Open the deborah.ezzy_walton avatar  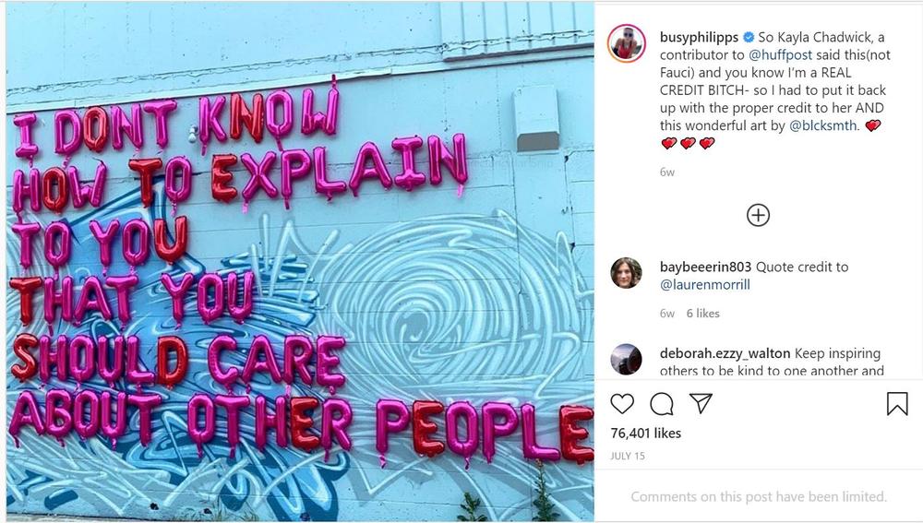point(627,359)
